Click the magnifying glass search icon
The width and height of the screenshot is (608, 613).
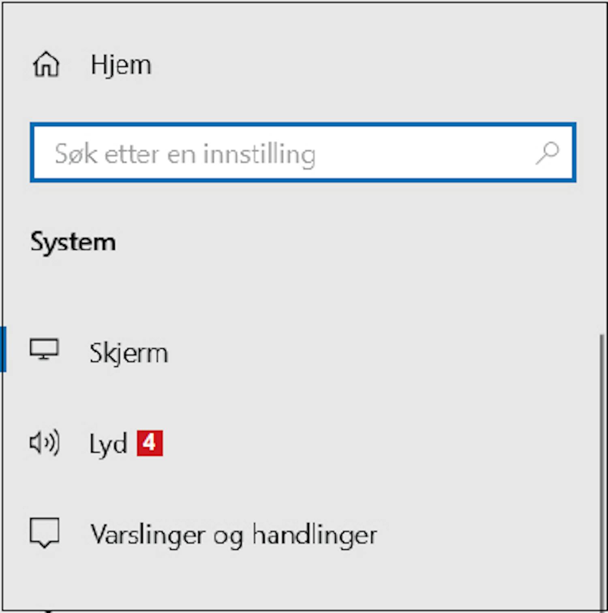[547, 153]
